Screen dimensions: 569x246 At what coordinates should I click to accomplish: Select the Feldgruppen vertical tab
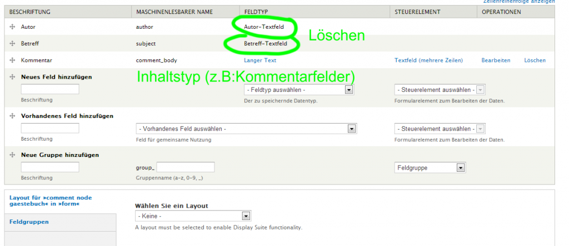click(x=29, y=222)
